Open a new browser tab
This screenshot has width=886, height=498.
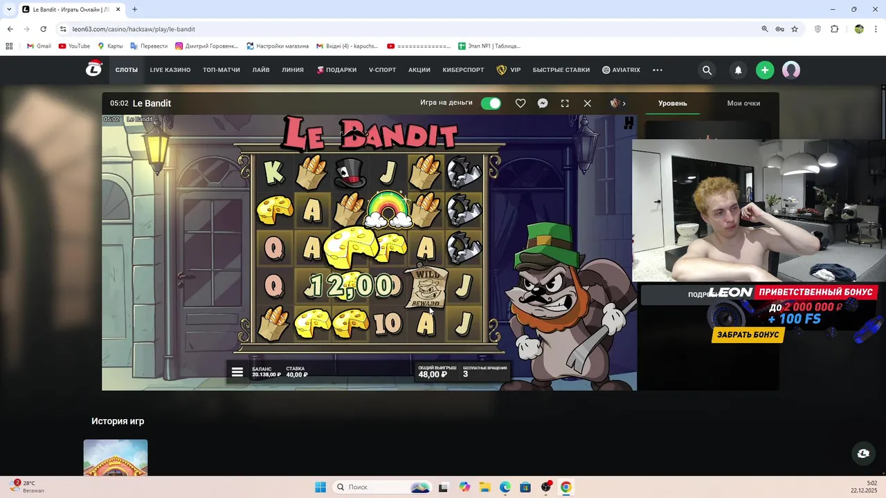[x=134, y=9]
